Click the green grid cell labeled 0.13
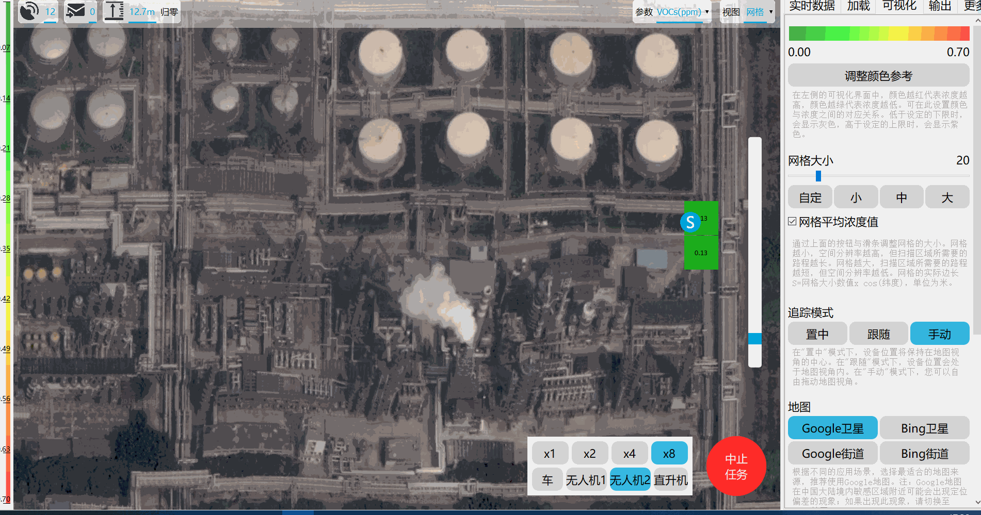 pos(701,253)
